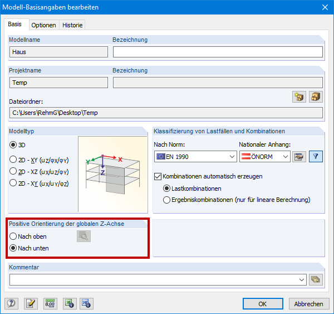Switch to the Optionen tab
Viewport: 334px width, 314px height.
[x=43, y=25]
